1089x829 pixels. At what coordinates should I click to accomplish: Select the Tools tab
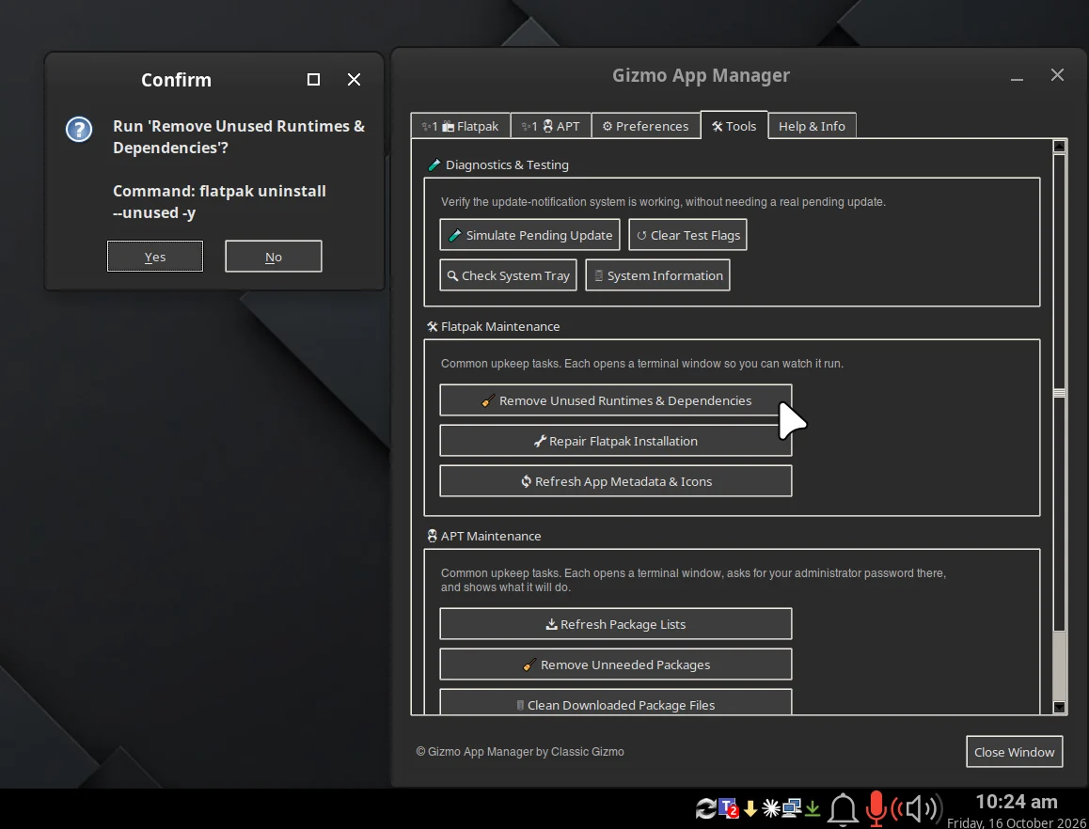734,126
